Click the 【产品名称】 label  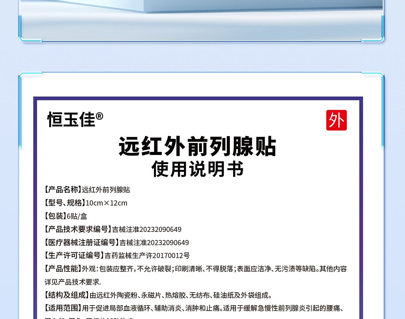pyautogui.click(x=63, y=190)
